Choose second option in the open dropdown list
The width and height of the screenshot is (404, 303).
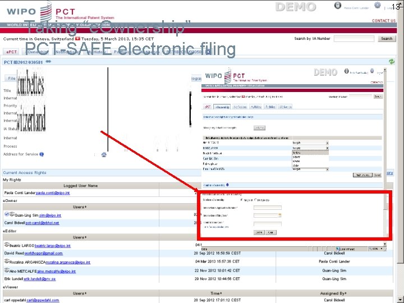click(x=310, y=157)
